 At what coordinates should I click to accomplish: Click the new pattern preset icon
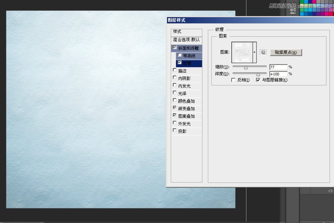(x=263, y=52)
